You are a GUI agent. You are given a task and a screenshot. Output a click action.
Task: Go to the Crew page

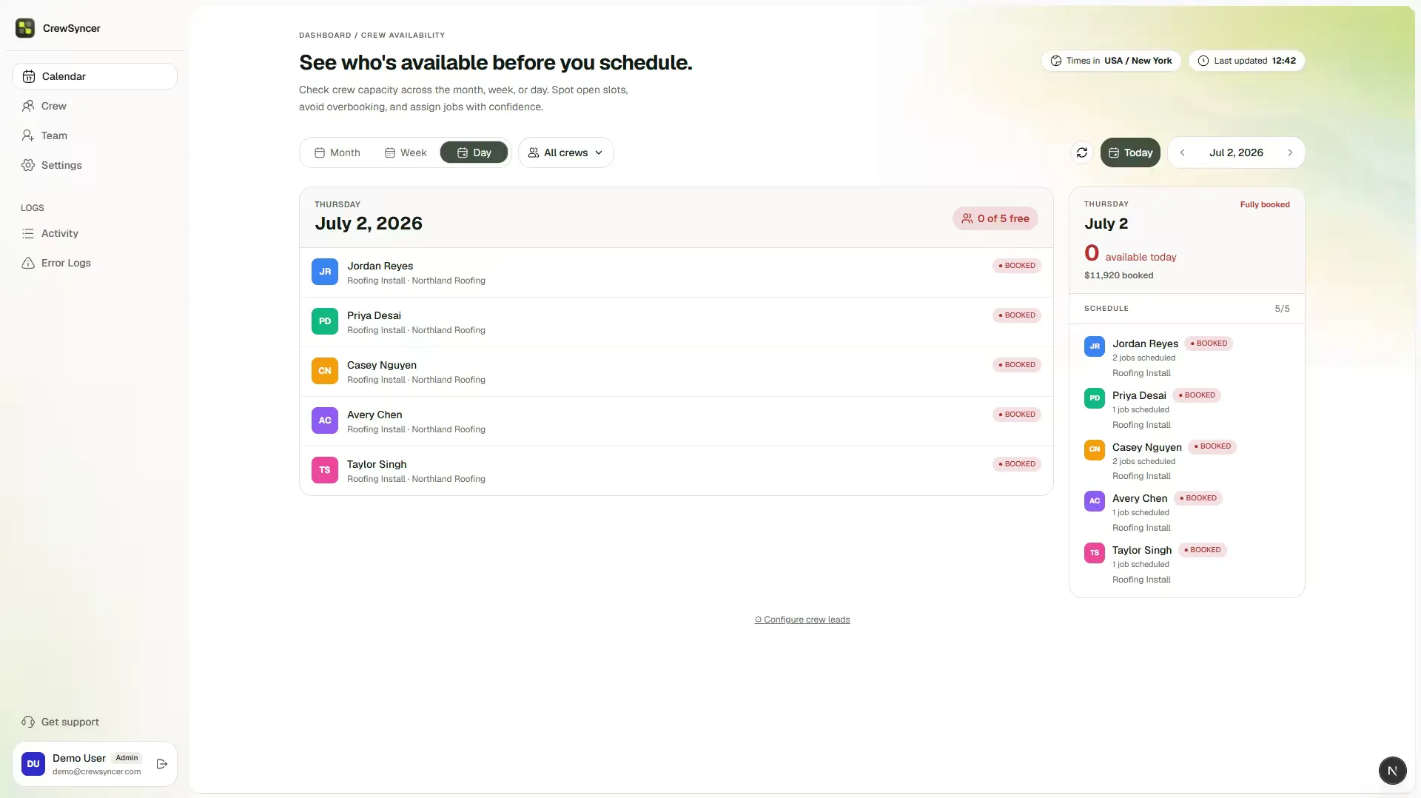(x=95, y=106)
